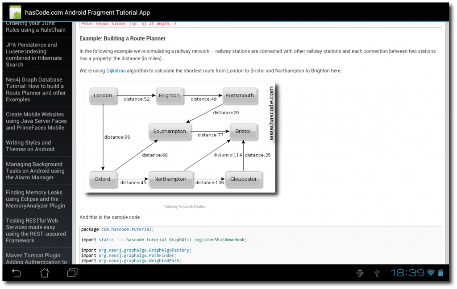Tap the USB connection icon in status bar

377,272
